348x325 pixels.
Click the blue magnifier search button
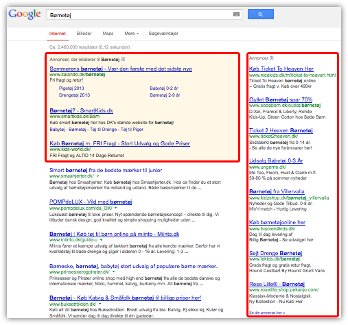(261, 14)
